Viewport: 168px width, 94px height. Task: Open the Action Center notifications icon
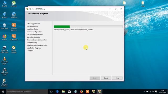tap(156, 92)
